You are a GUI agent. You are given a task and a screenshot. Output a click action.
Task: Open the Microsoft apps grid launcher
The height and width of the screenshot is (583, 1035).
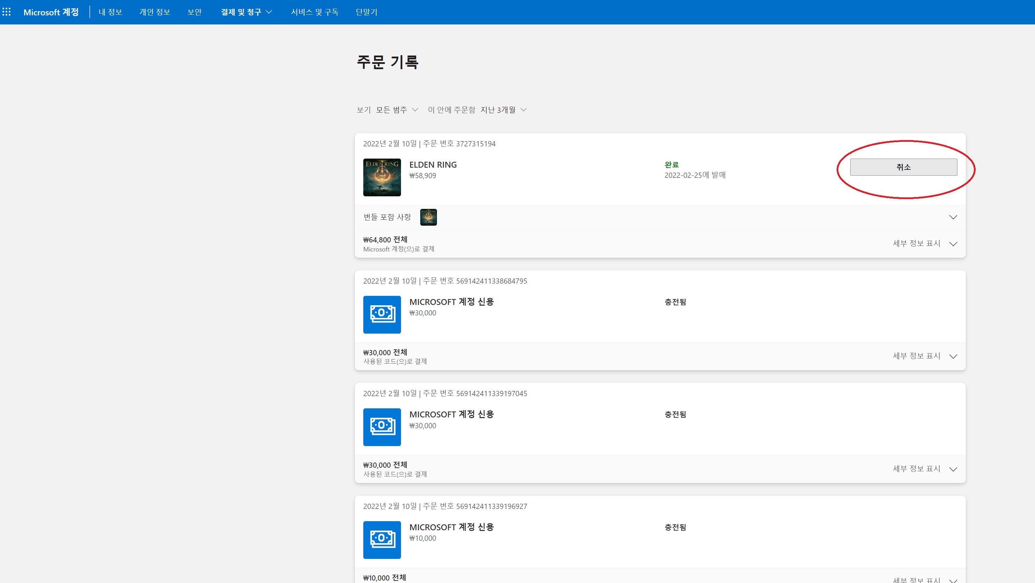coord(6,12)
